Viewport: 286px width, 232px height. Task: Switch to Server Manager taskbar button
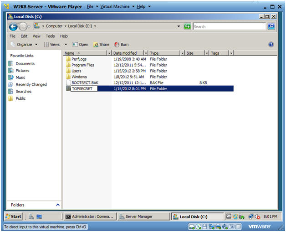point(143,217)
